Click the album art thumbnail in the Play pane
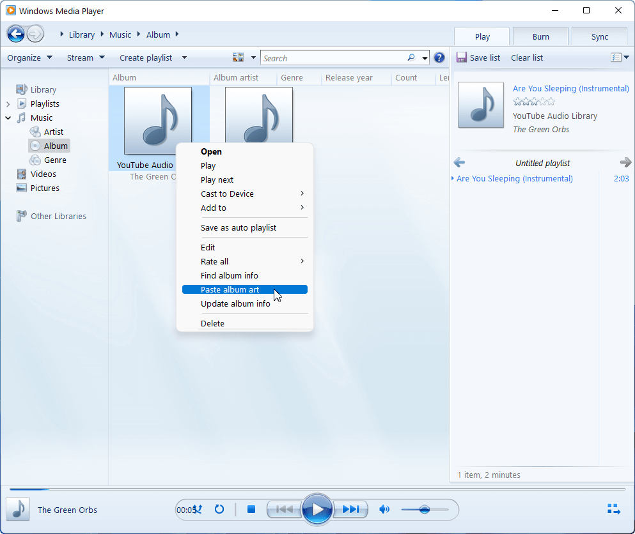The image size is (635, 534). [481, 105]
